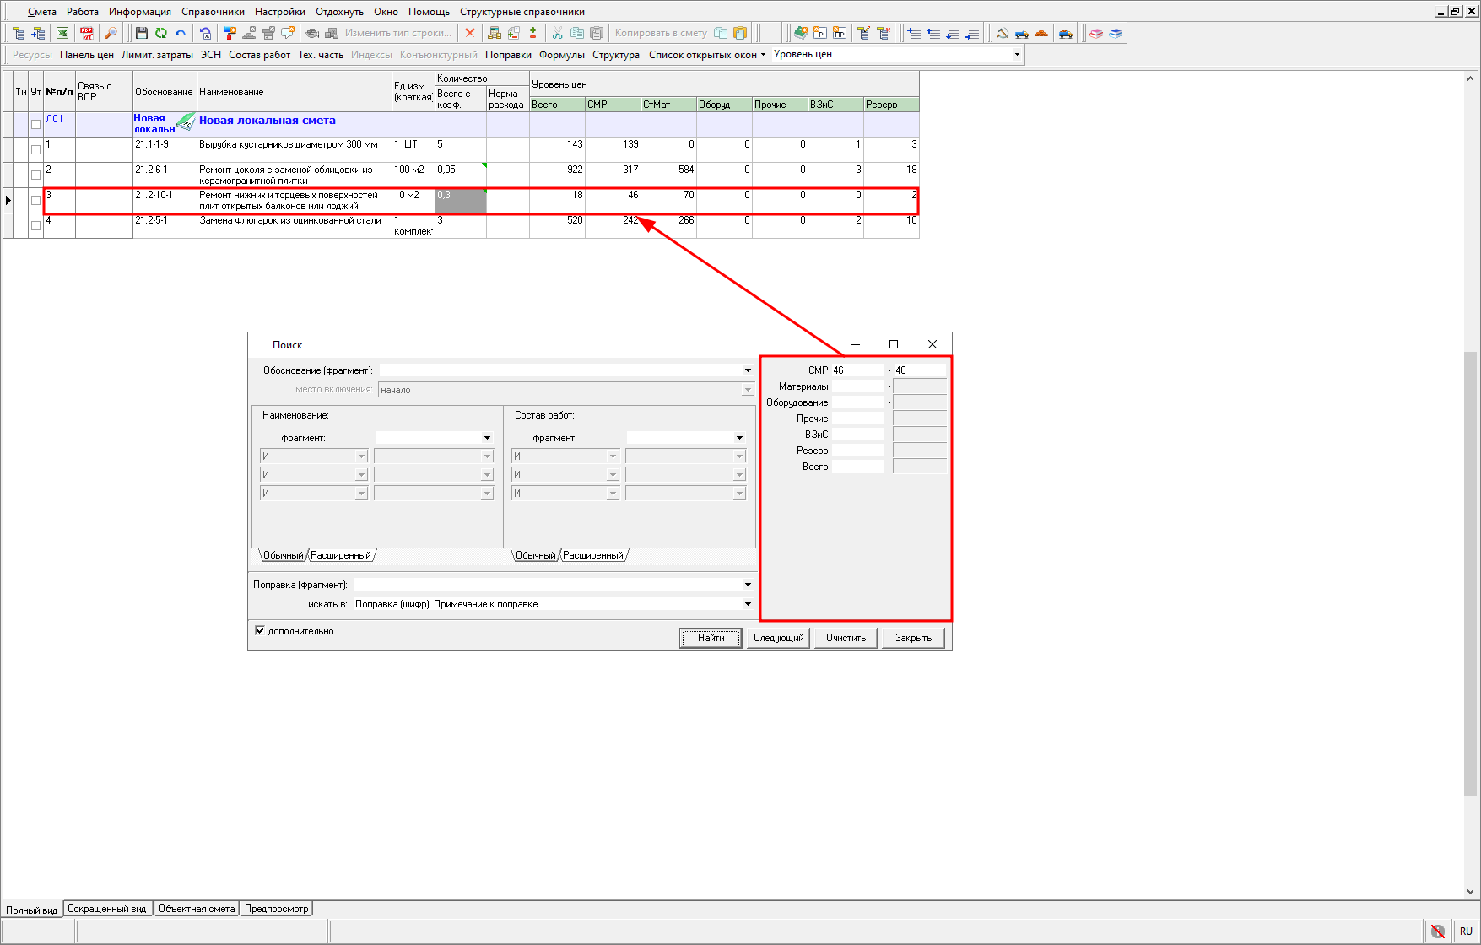
Task: Click the hammer and sickle icon
Action: pos(1003,33)
